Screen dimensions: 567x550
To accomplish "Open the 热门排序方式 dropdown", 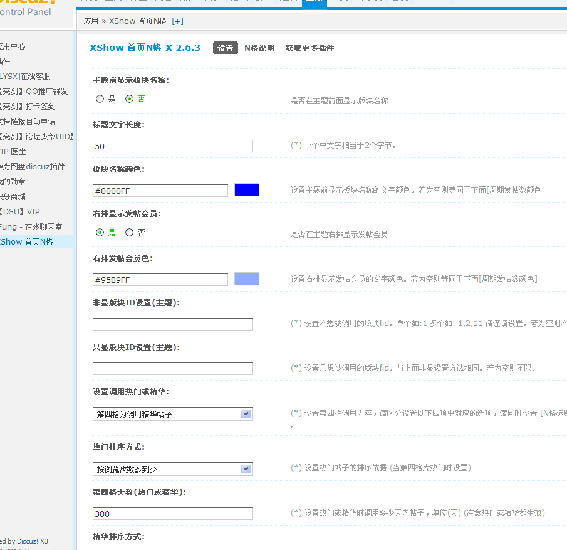I will click(172, 468).
